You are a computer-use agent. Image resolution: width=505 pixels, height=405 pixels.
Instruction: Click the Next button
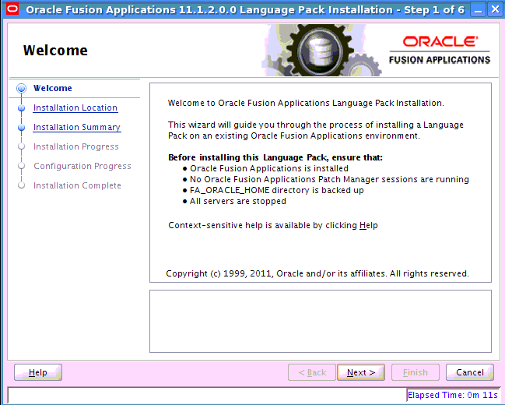(361, 372)
